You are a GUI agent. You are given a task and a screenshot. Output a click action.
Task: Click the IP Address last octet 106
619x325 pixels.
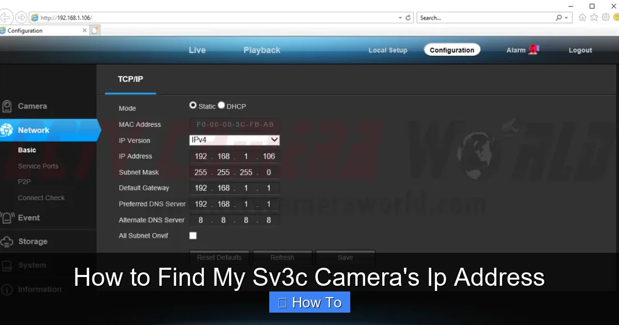point(269,156)
